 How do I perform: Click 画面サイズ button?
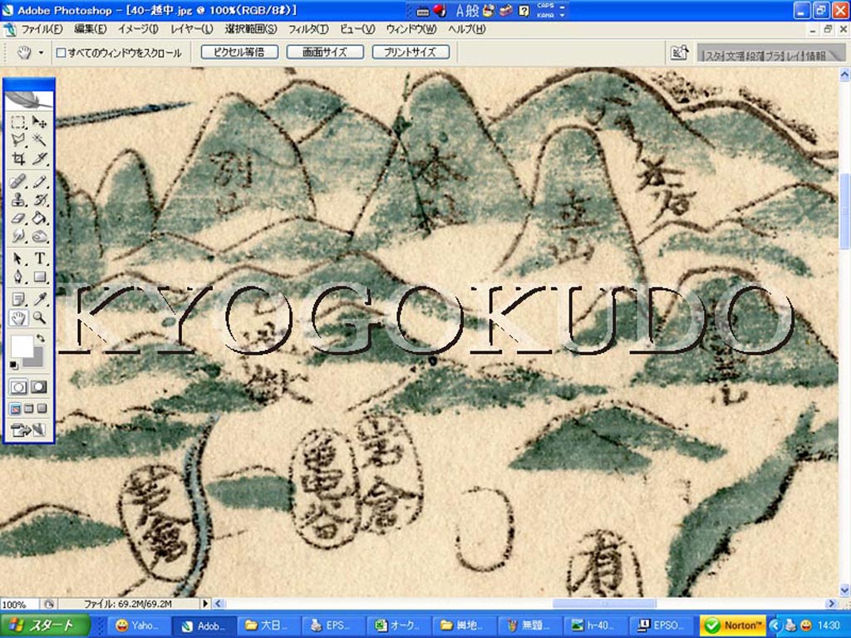coord(325,52)
